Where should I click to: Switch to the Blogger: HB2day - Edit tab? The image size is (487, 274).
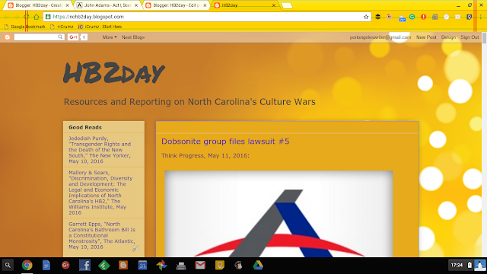[x=176, y=5]
